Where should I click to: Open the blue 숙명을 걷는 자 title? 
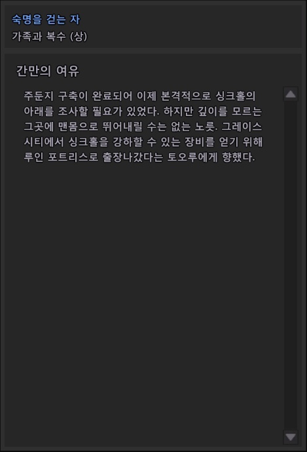(46, 19)
